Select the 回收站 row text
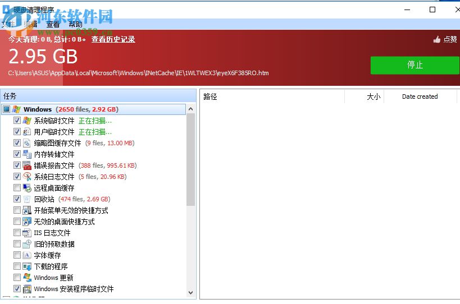Image resolution: width=460 pixels, height=304 pixels. coord(44,199)
